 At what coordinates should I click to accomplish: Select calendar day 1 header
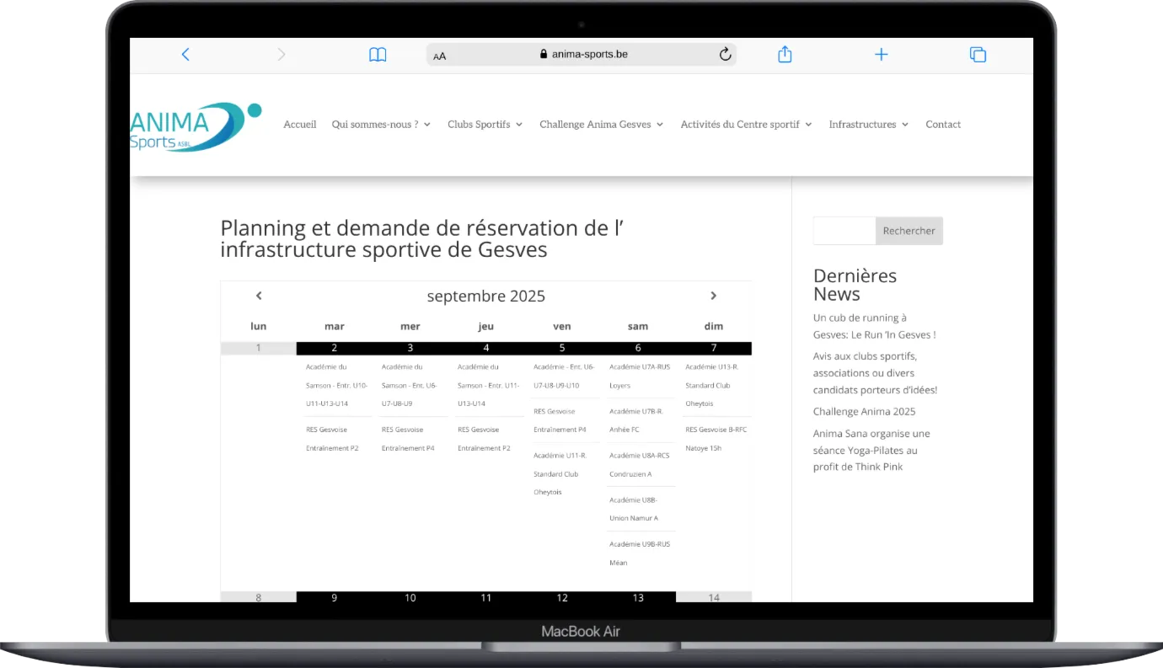(259, 348)
